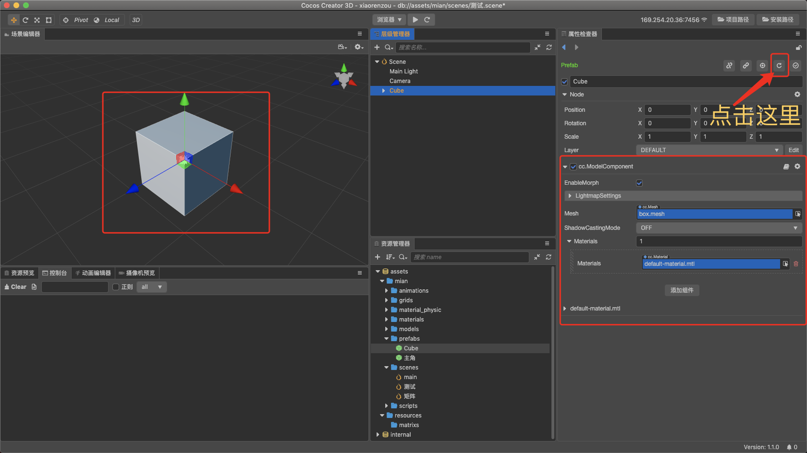Image resolution: width=807 pixels, height=453 pixels.
Task: Switch to the 摄像机预览 tab
Action: [137, 273]
